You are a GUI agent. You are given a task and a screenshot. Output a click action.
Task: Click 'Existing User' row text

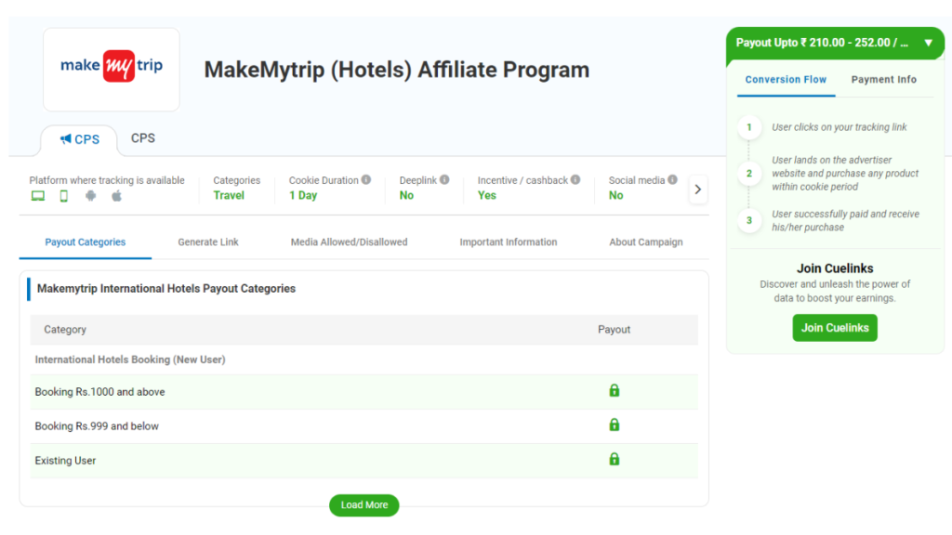point(66,461)
